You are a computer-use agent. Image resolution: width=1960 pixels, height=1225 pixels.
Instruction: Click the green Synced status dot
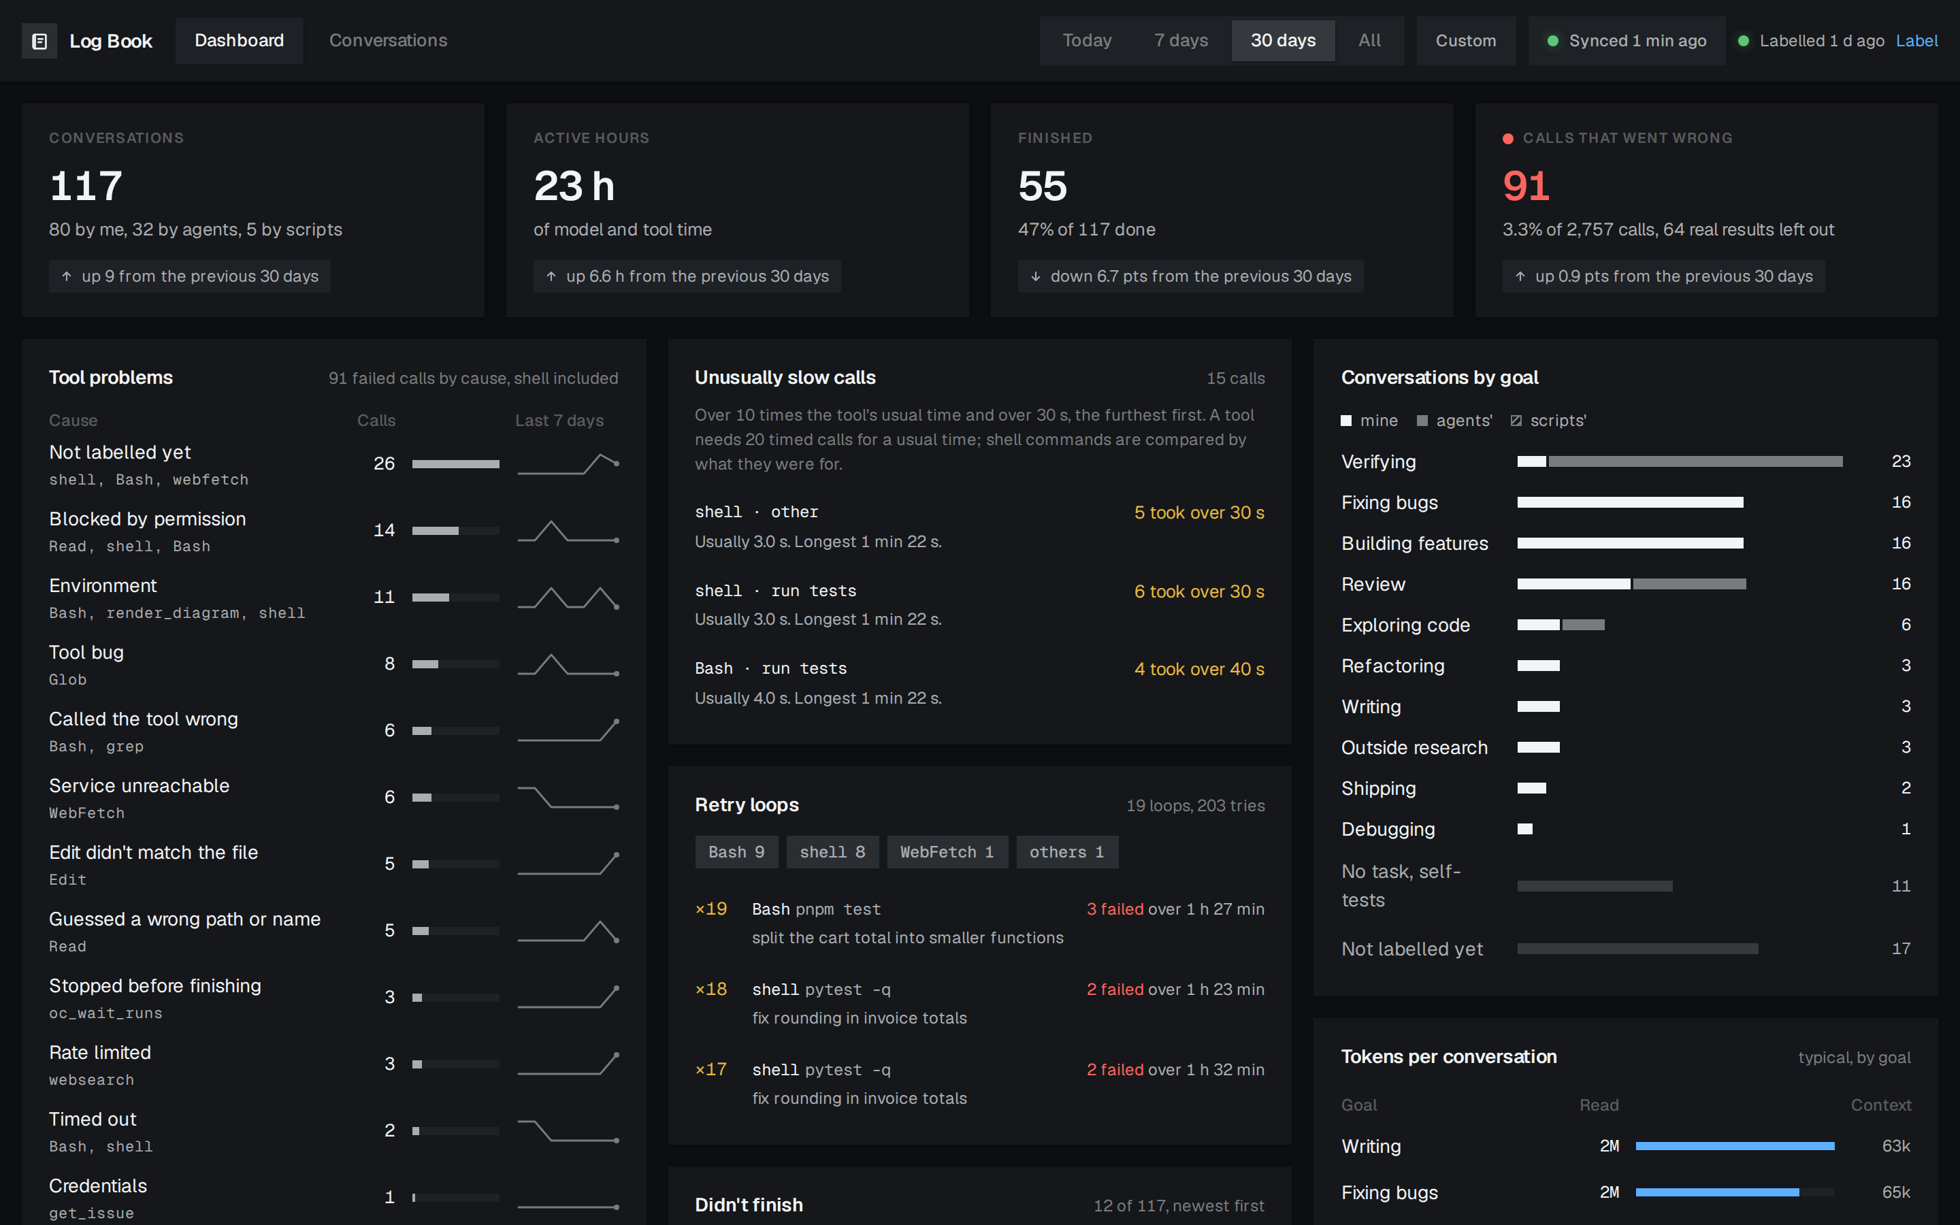[1552, 41]
